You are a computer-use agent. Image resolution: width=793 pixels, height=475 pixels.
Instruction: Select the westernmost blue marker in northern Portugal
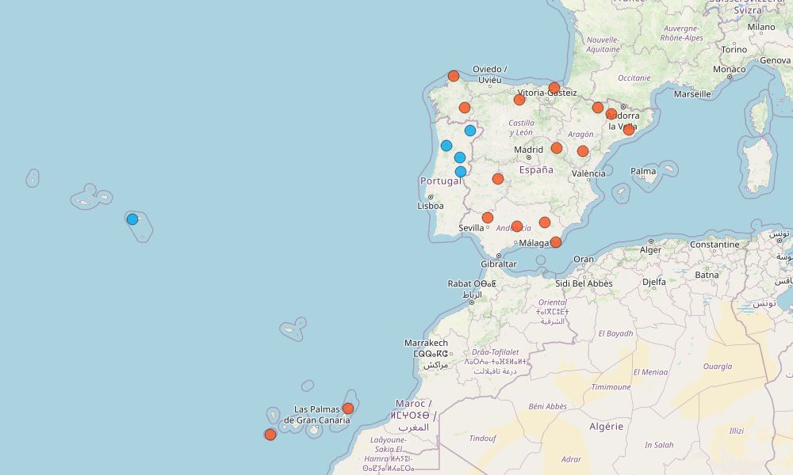446,146
